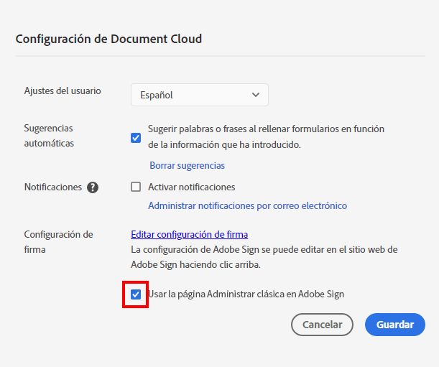The image size is (439, 367).
Task: Save settings with the Guardar button
Action: tap(395, 325)
